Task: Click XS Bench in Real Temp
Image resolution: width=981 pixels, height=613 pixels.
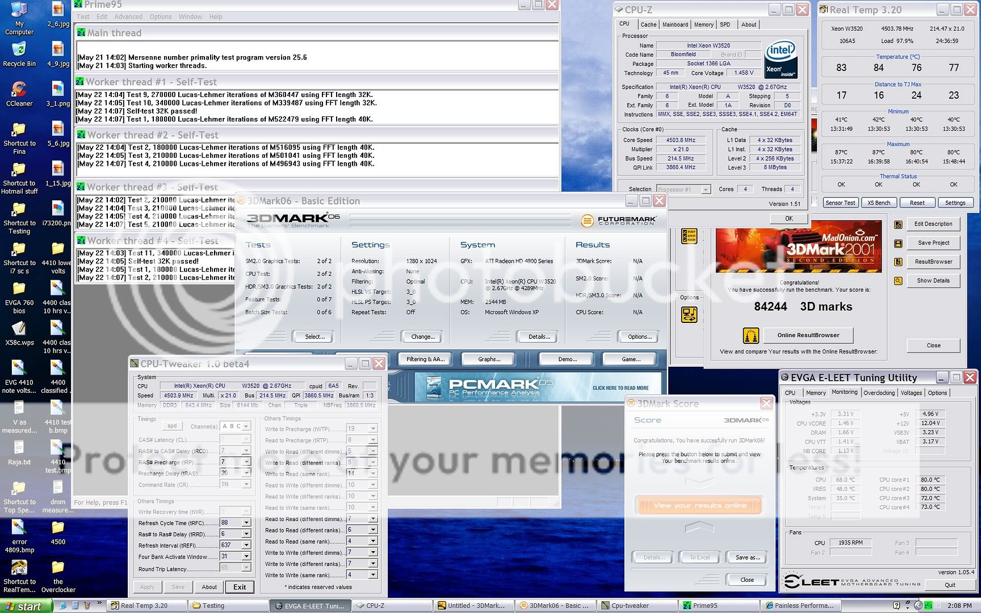Action: coord(879,203)
